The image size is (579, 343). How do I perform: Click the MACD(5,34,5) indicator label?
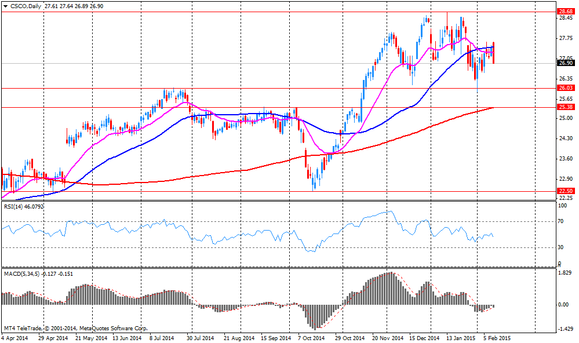pos(19,273)
